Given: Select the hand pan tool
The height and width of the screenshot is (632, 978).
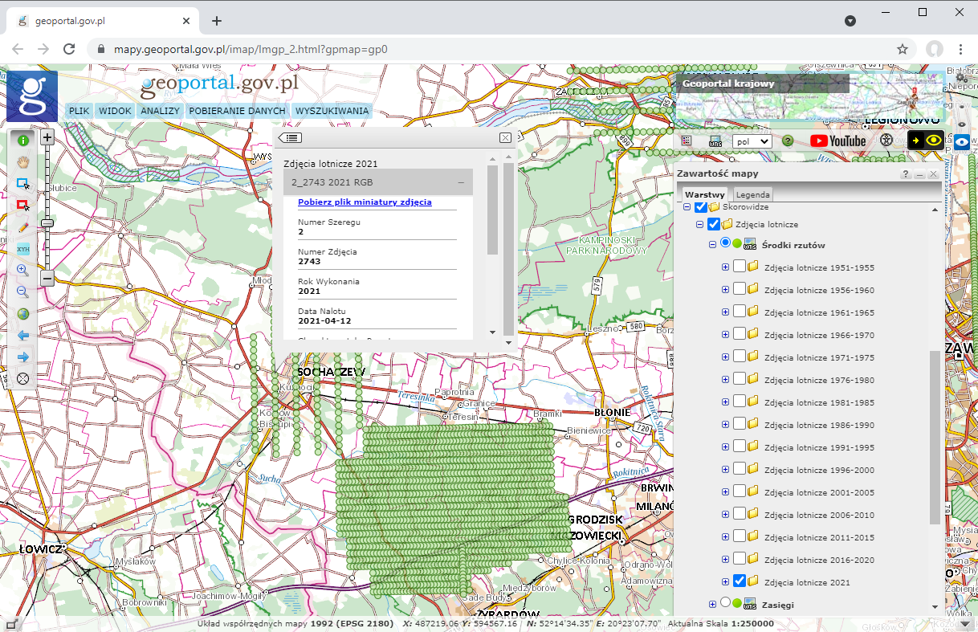Looking at the screenshot, I should 23,162.
